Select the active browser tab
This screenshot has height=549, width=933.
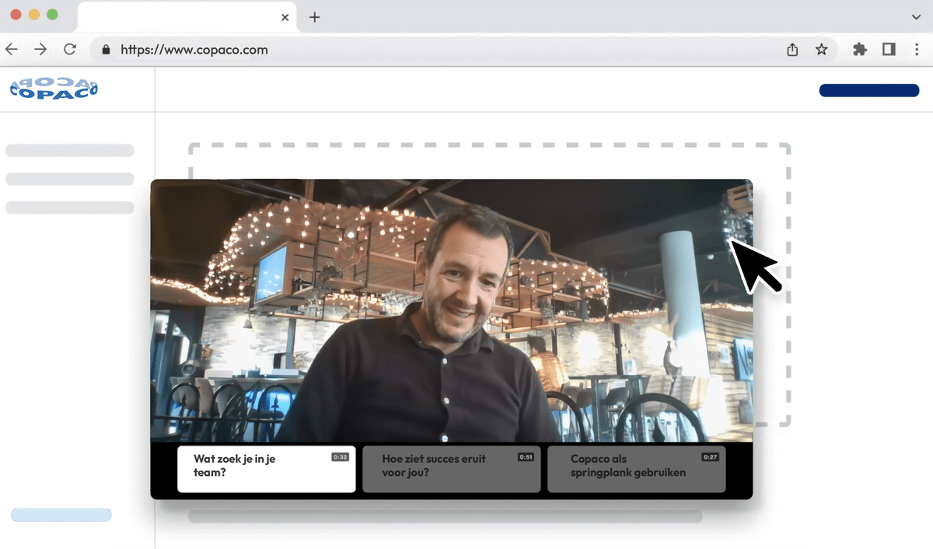pos(187,17)
